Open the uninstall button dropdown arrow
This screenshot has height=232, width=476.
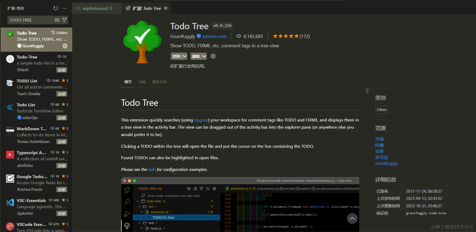click(x=204, y=56)
